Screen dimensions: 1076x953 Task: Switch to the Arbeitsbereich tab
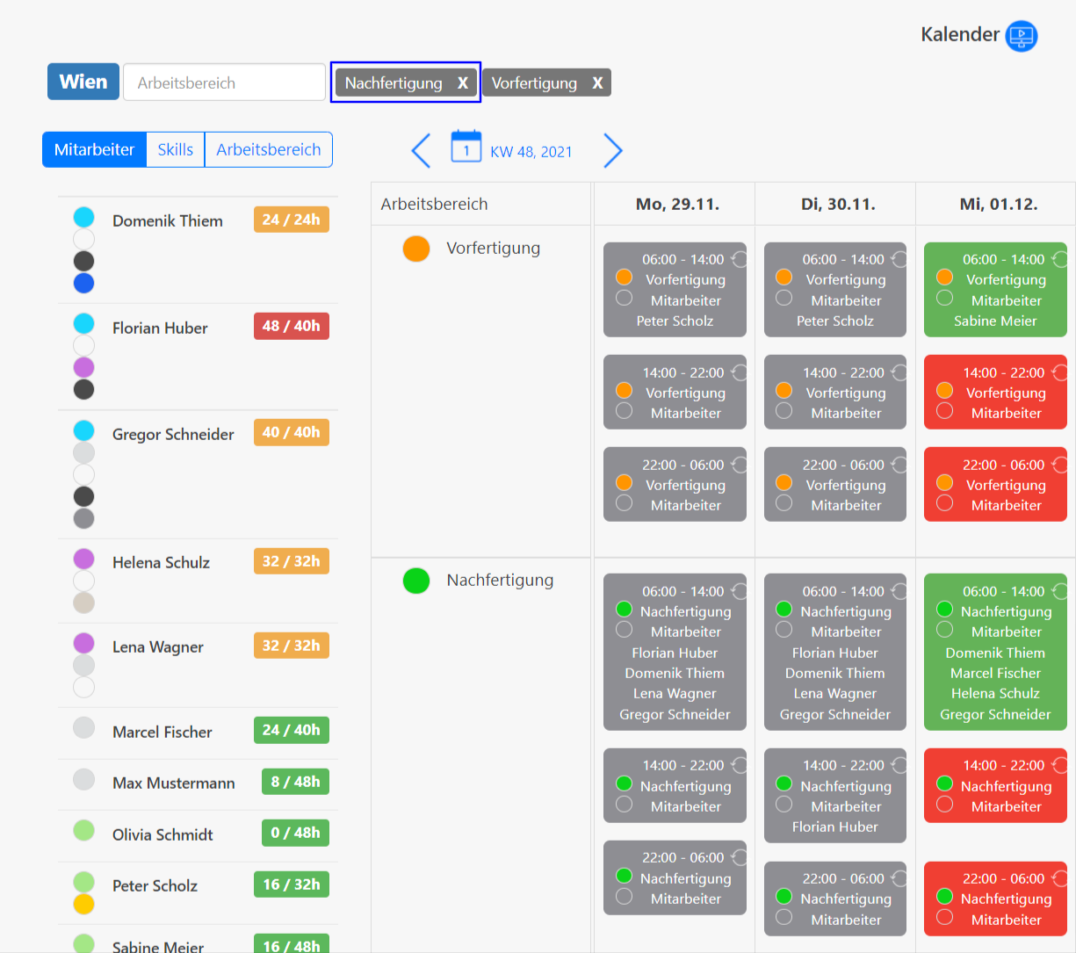tap(268, 149)
